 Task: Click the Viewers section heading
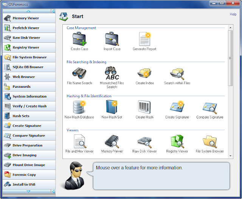[72, 130]
